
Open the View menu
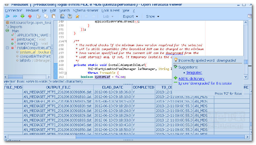pyautogui.click(x=126, y=11)
